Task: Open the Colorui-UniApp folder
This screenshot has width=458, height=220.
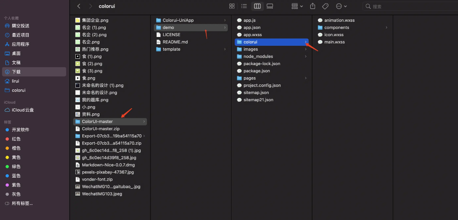Action: click(191, 21)
